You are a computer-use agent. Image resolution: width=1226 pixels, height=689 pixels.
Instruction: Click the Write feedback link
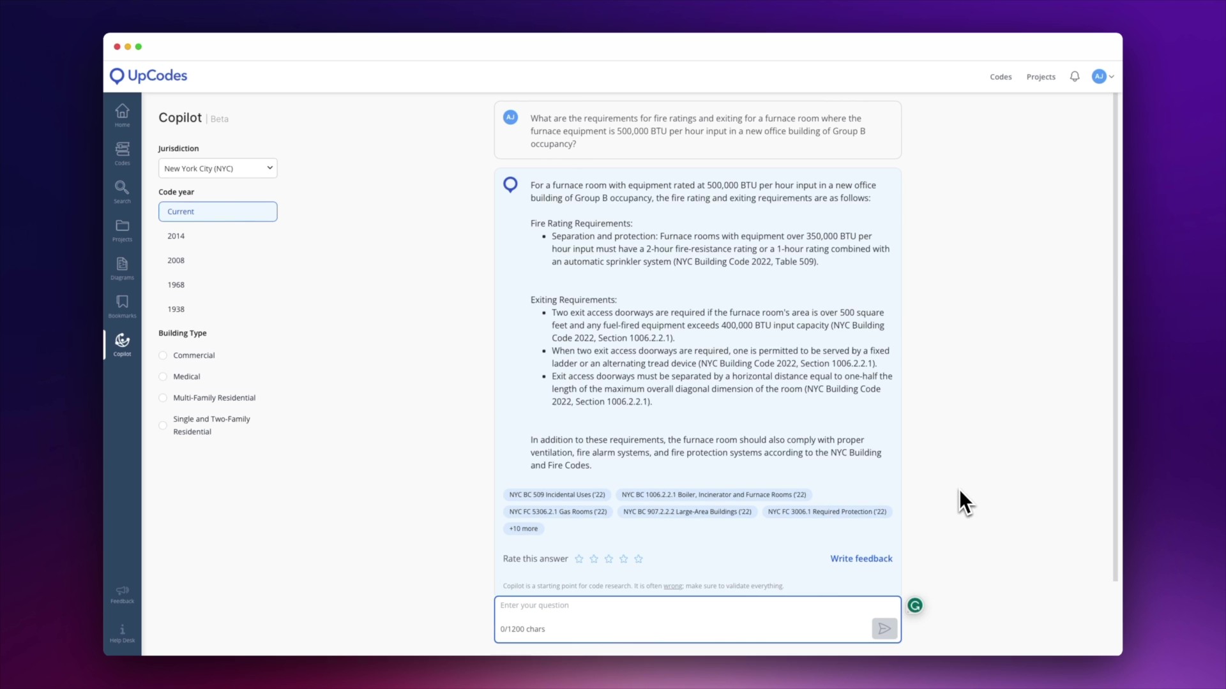861,559
